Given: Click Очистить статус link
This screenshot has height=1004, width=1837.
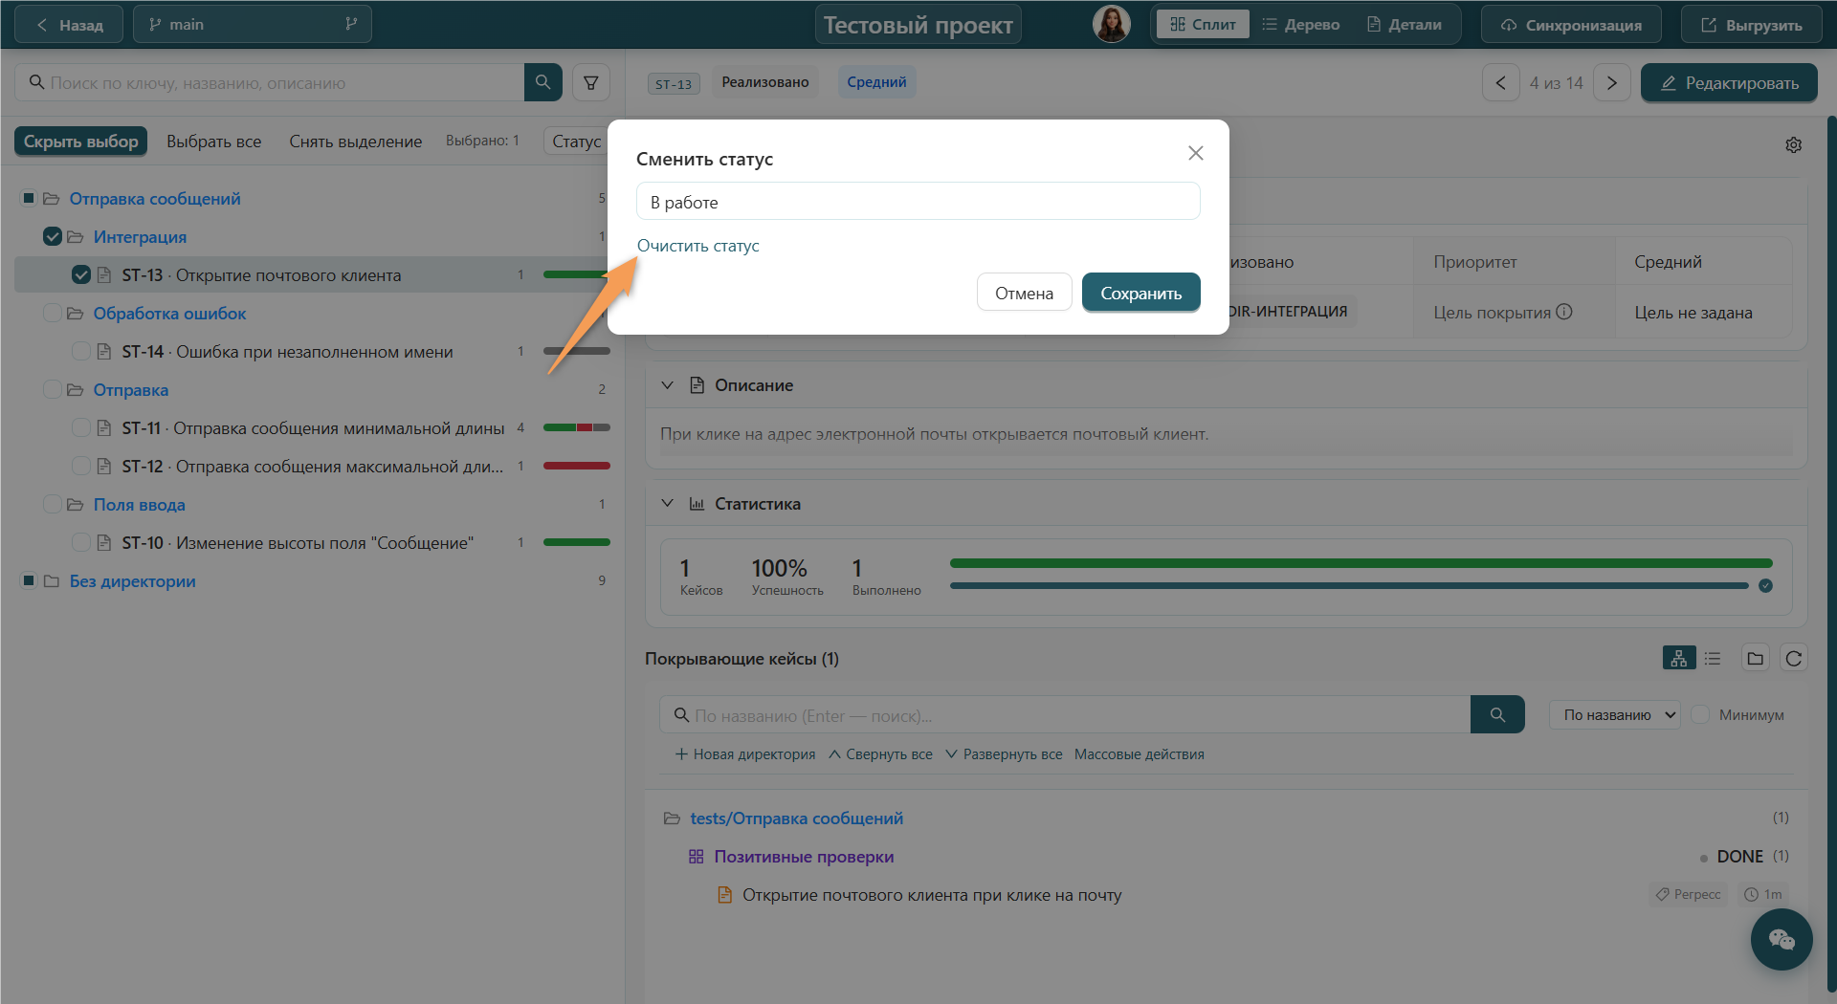Looking at the screenshot, I should point(697,246).
